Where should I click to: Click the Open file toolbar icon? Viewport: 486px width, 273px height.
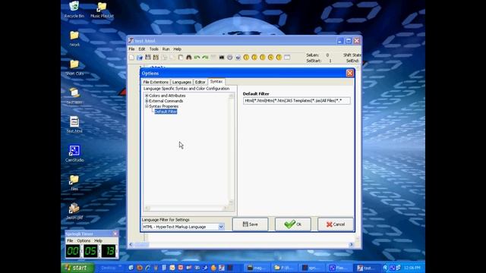[140, 58]
